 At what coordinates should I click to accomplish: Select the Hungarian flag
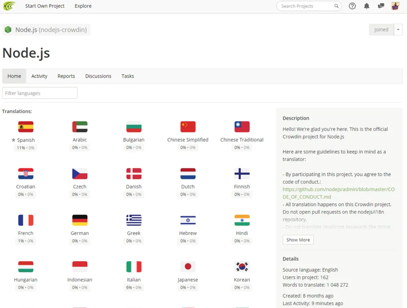(26, 267)
